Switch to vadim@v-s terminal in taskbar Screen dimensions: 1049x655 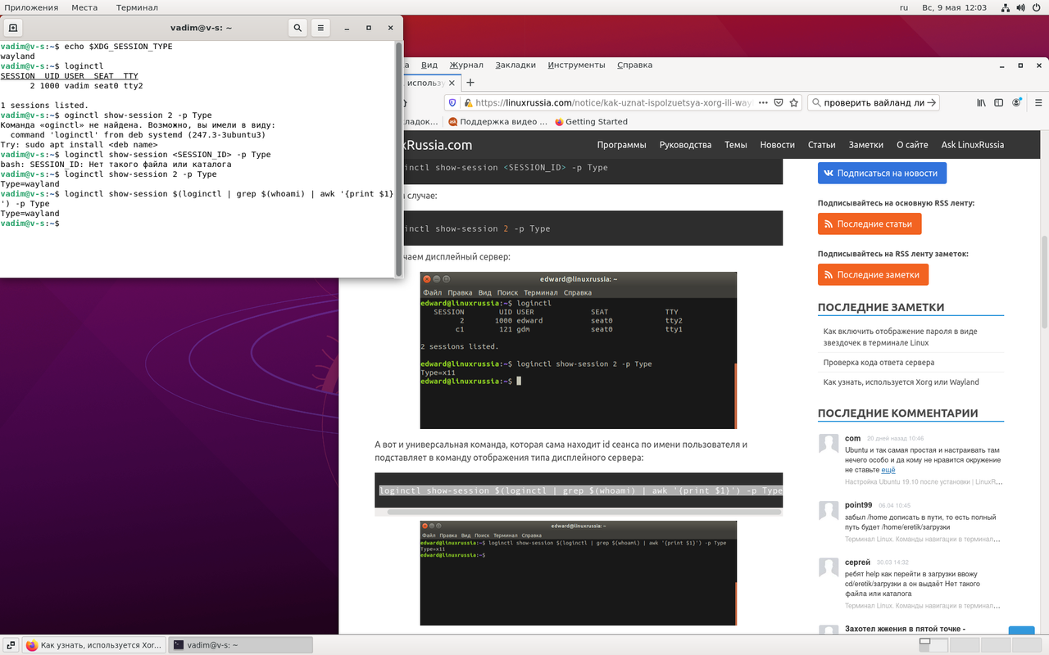pos(241,645)
